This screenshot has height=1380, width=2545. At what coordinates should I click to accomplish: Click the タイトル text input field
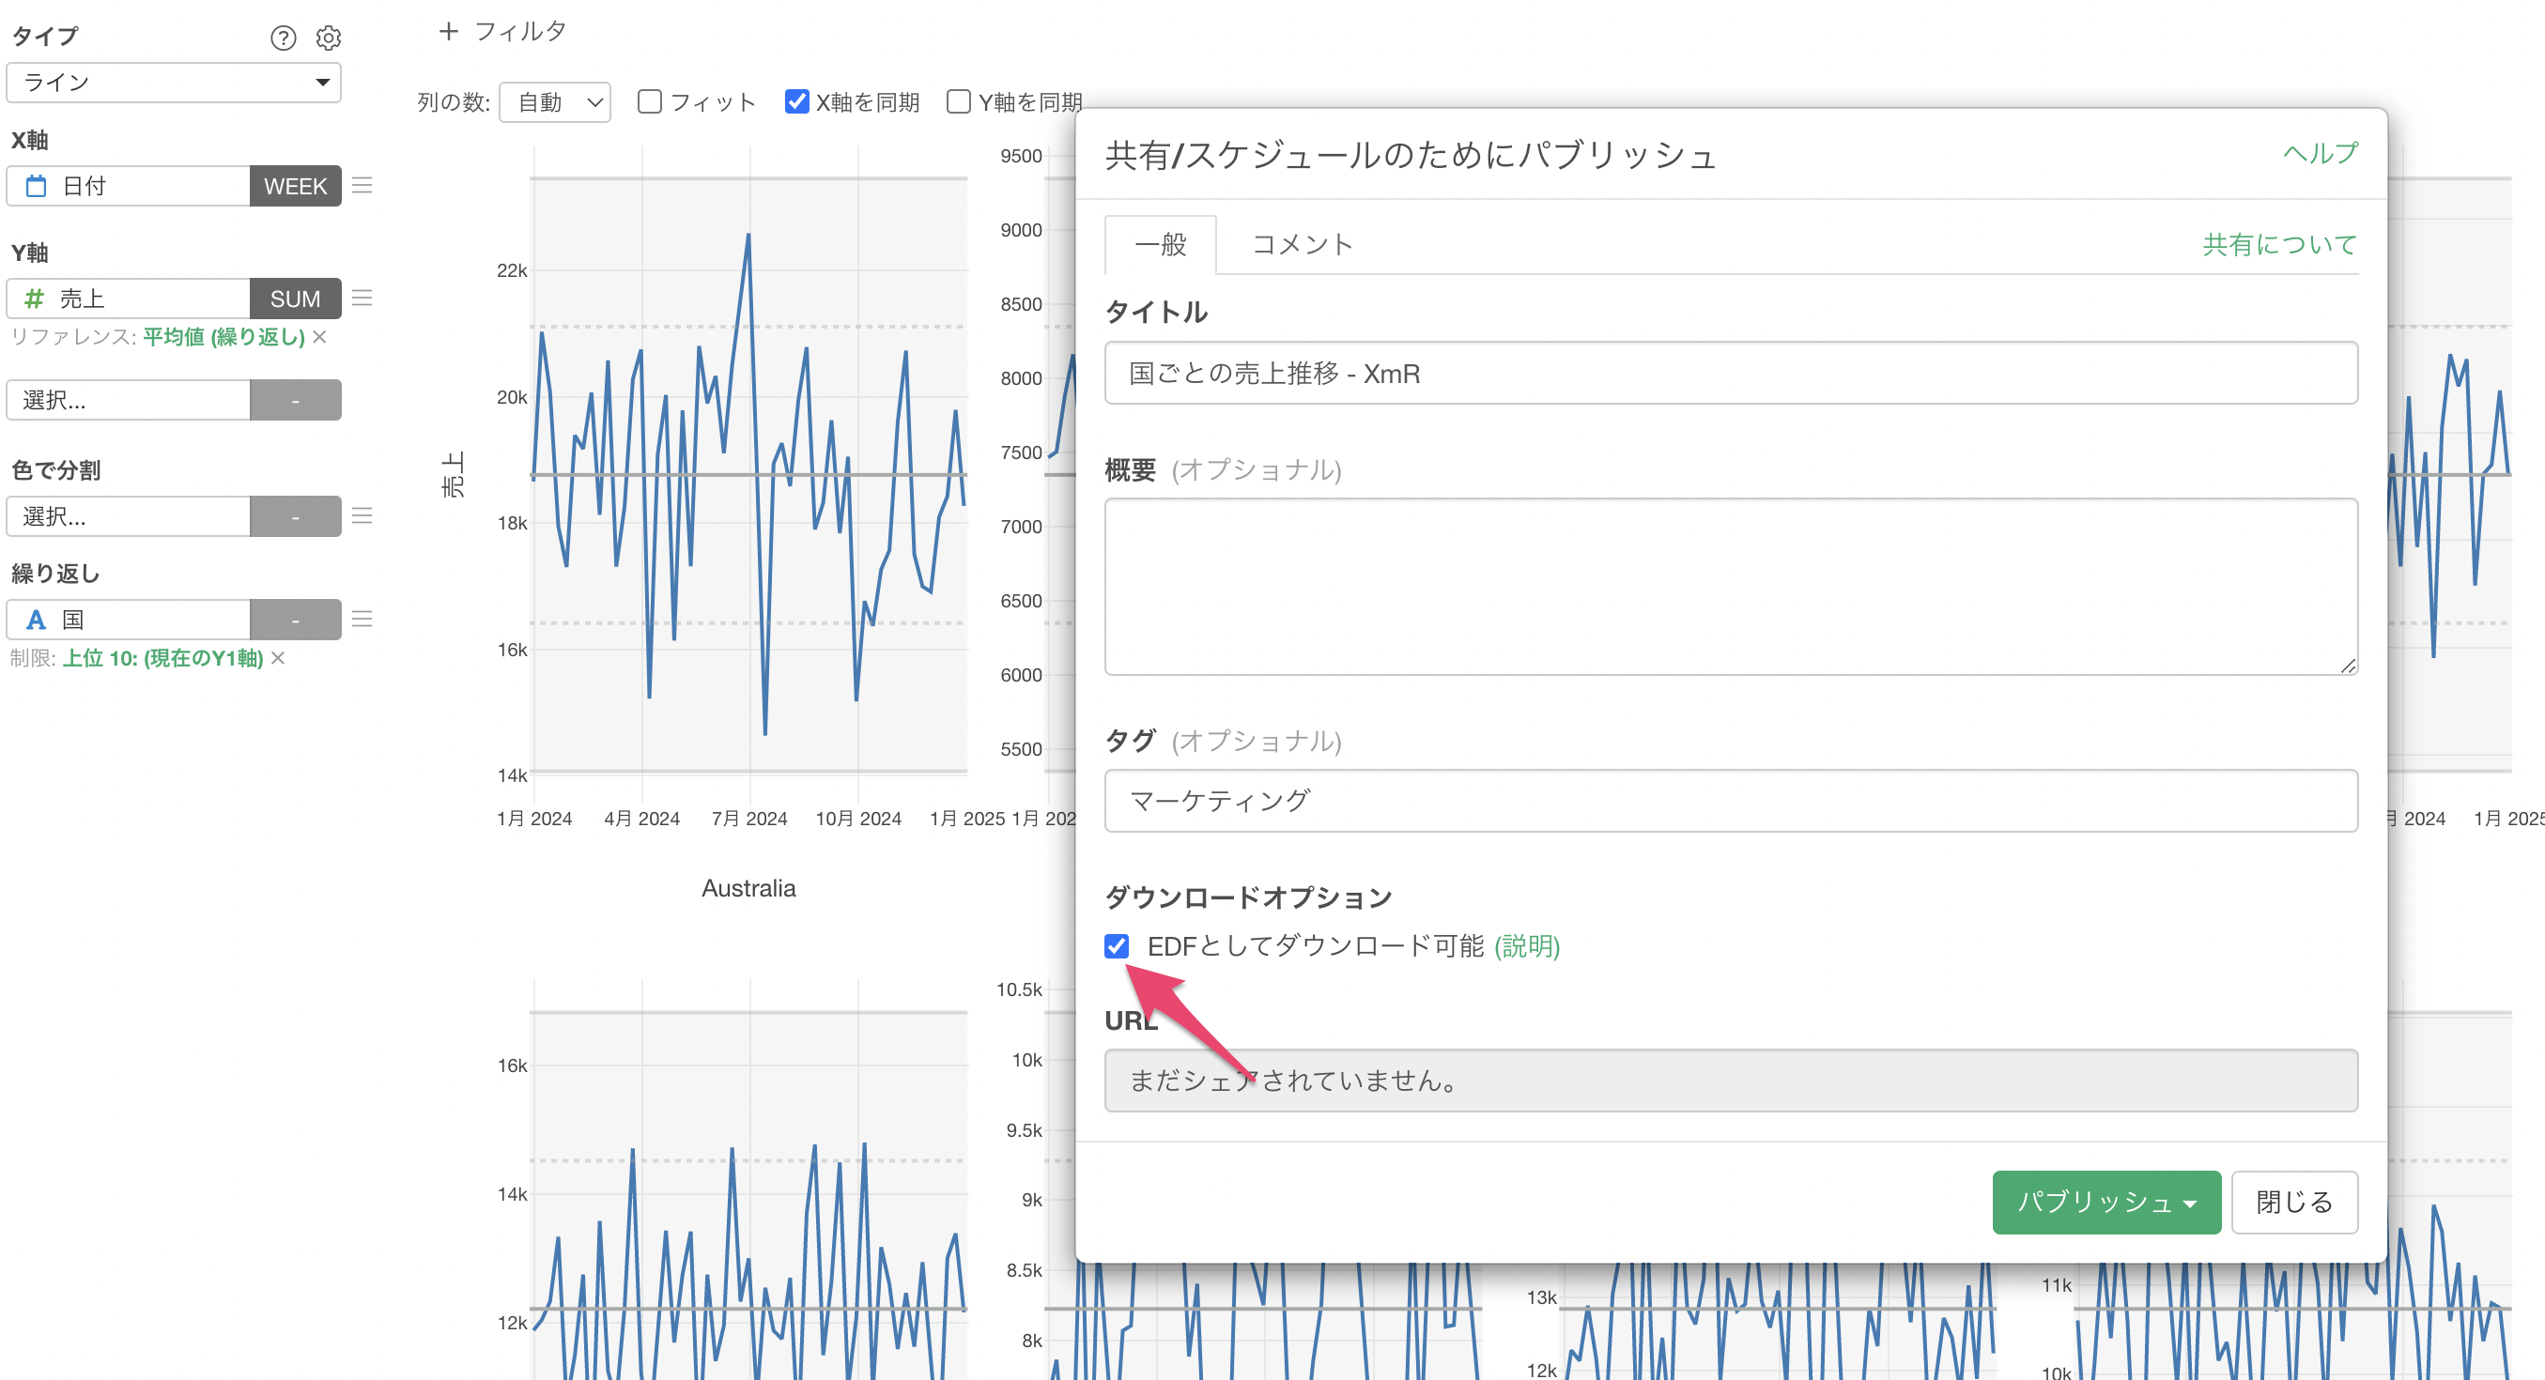[x=1730, y=374]
